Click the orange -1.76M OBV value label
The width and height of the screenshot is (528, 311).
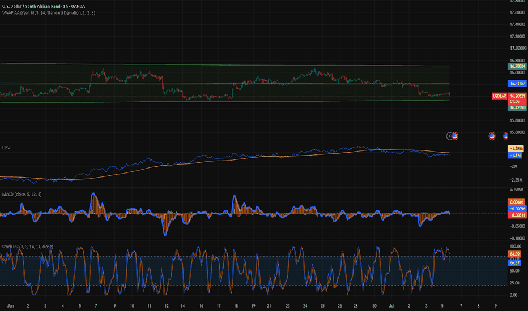[x=516, y=149]
